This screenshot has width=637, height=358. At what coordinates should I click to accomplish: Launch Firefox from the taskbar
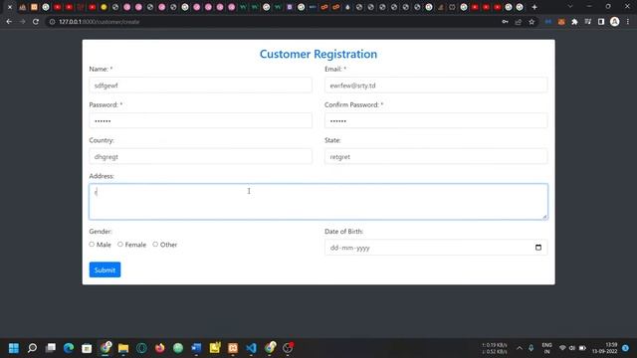(159, 348)
